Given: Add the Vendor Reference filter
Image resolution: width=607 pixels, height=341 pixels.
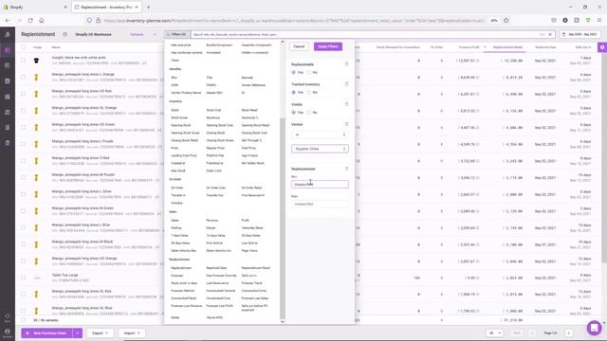Looking at the screenshot, I should click(253, 85).
